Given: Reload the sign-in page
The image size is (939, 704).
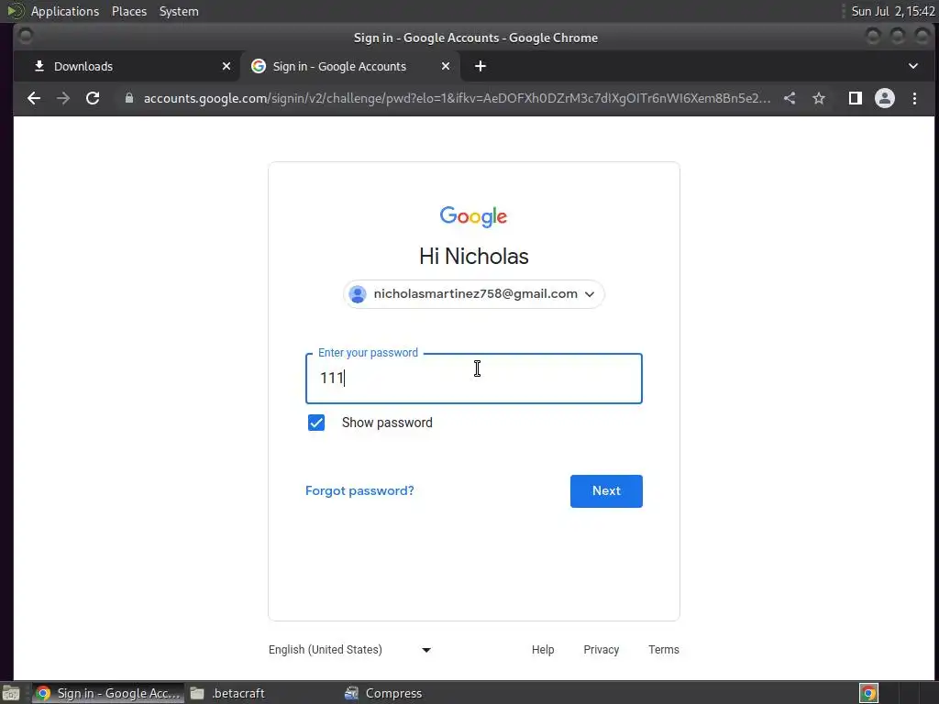Looking at the screenshot, I should click(x=93, y=98).
